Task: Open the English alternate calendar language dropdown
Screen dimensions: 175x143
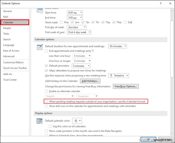Action: [60, 96]
